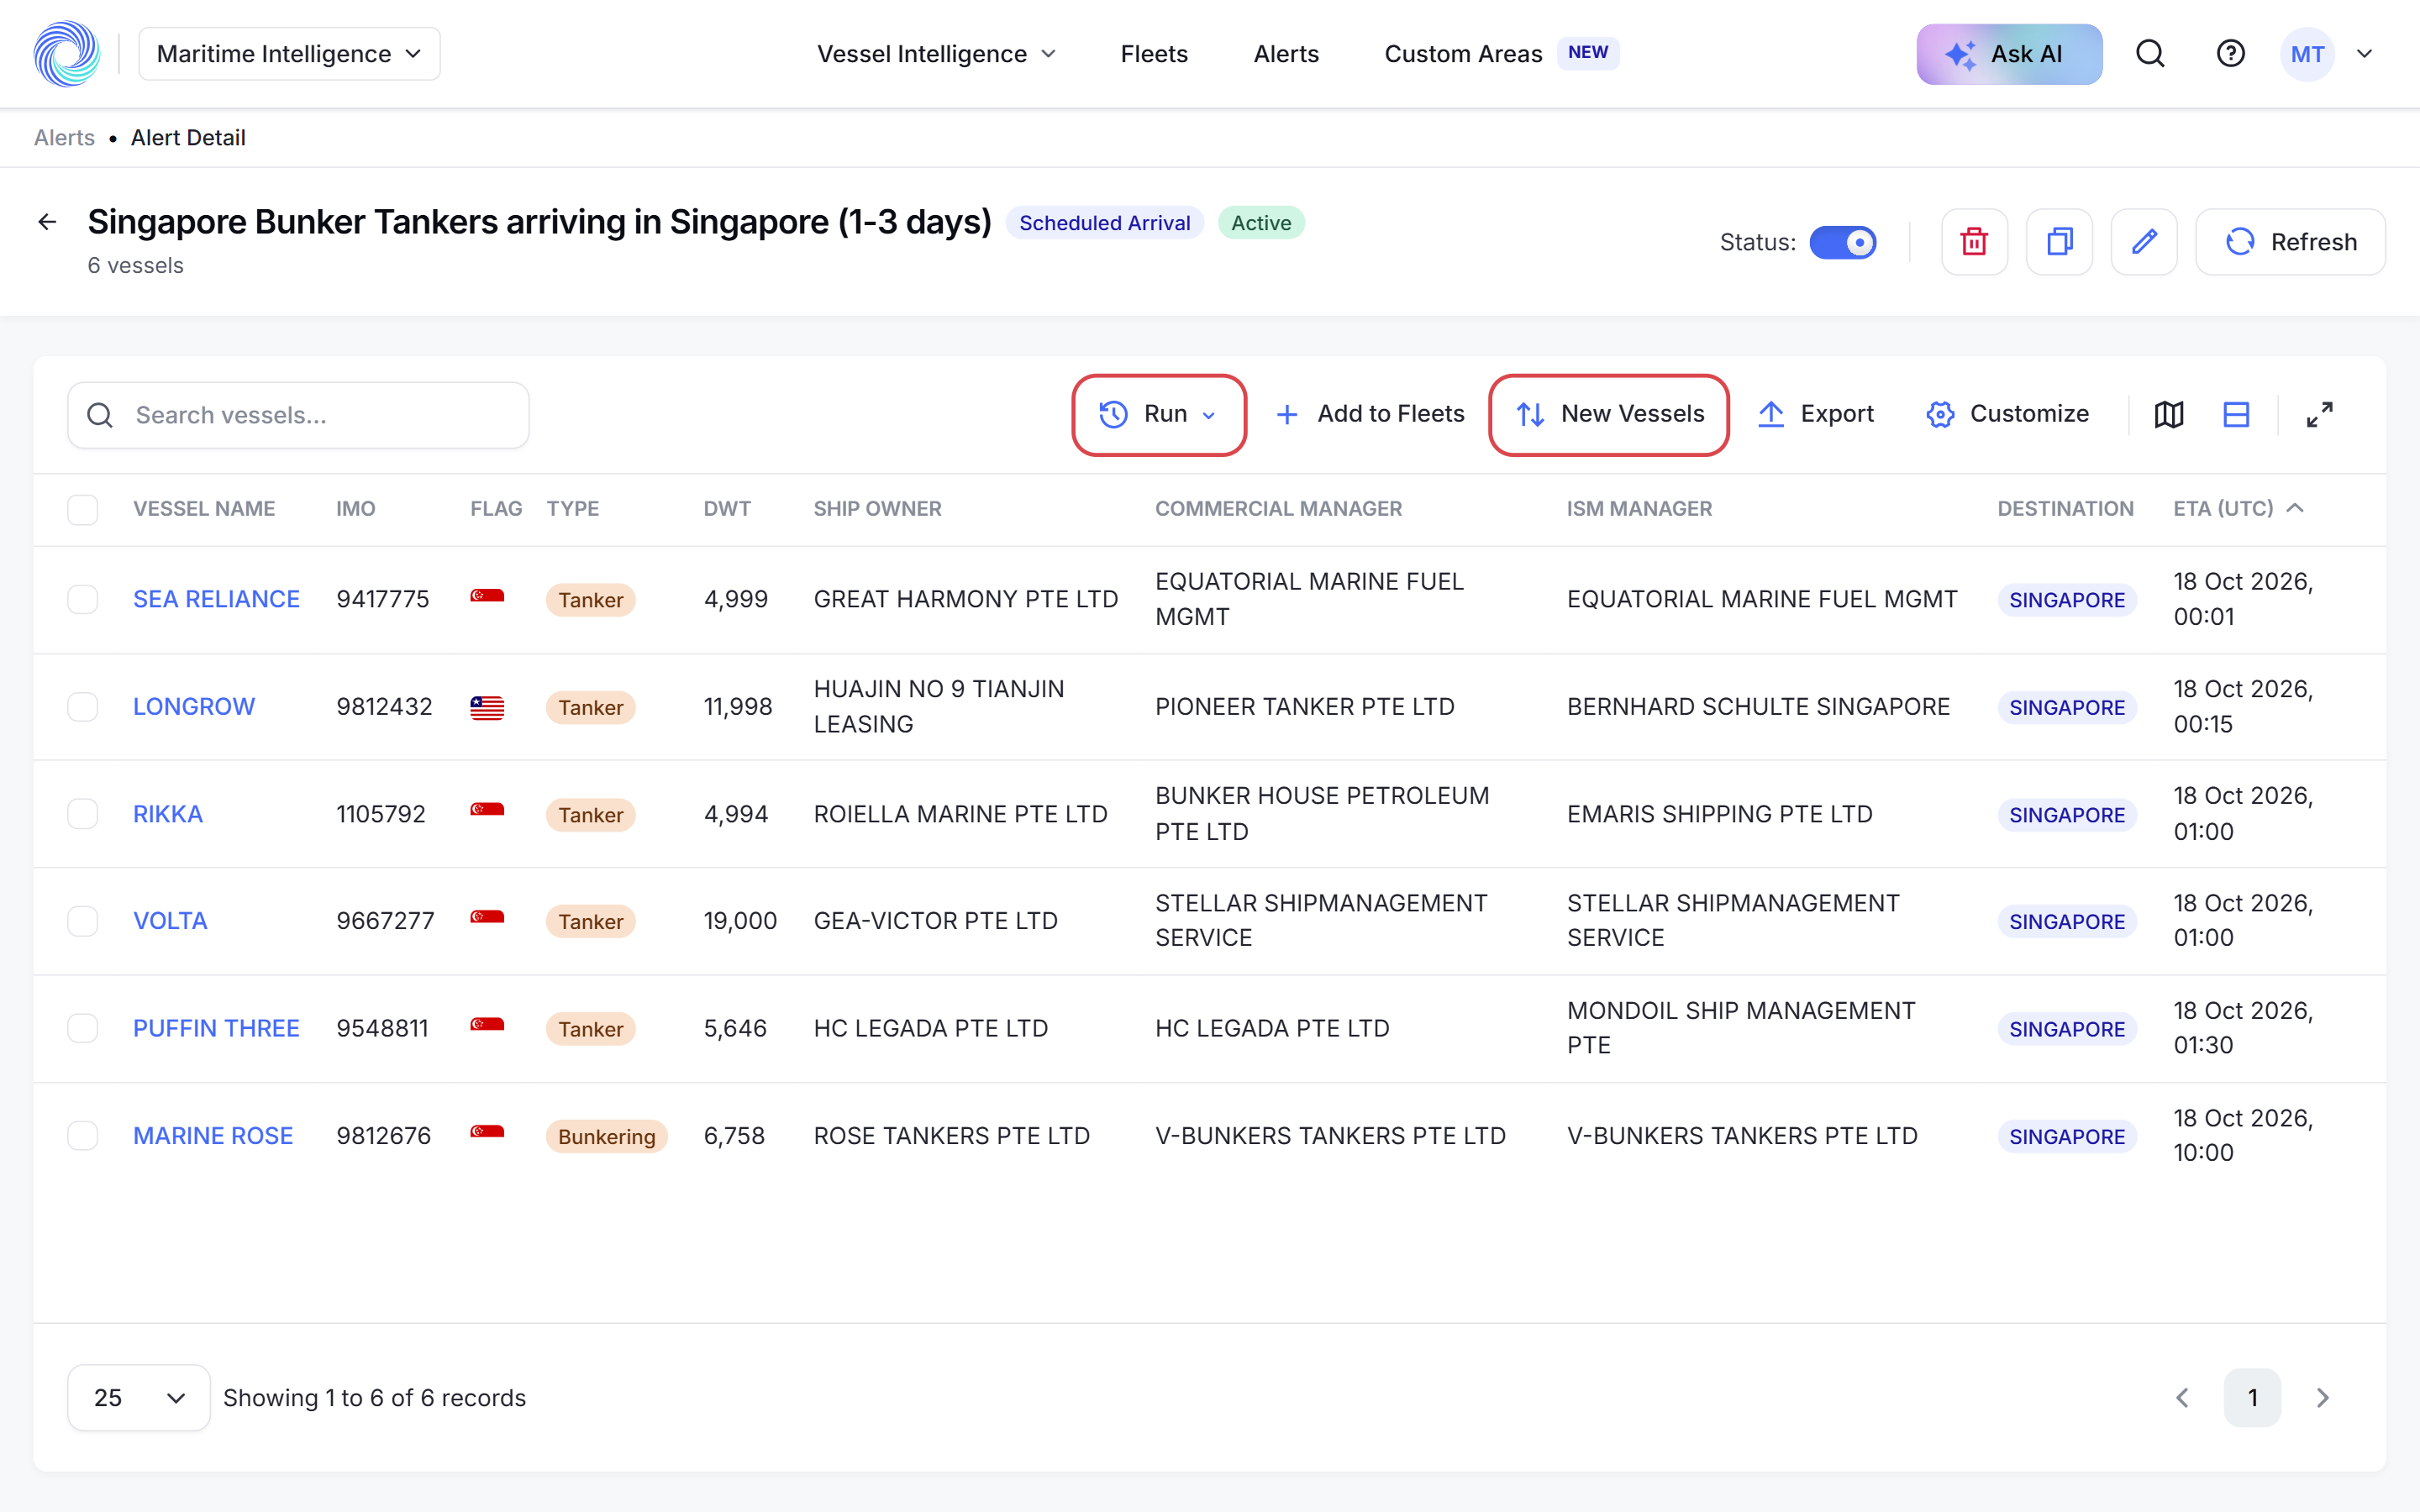Viewport: 2420px width, 1512px height.
Task: Click the app logo in the header
Action: point(66,54)
